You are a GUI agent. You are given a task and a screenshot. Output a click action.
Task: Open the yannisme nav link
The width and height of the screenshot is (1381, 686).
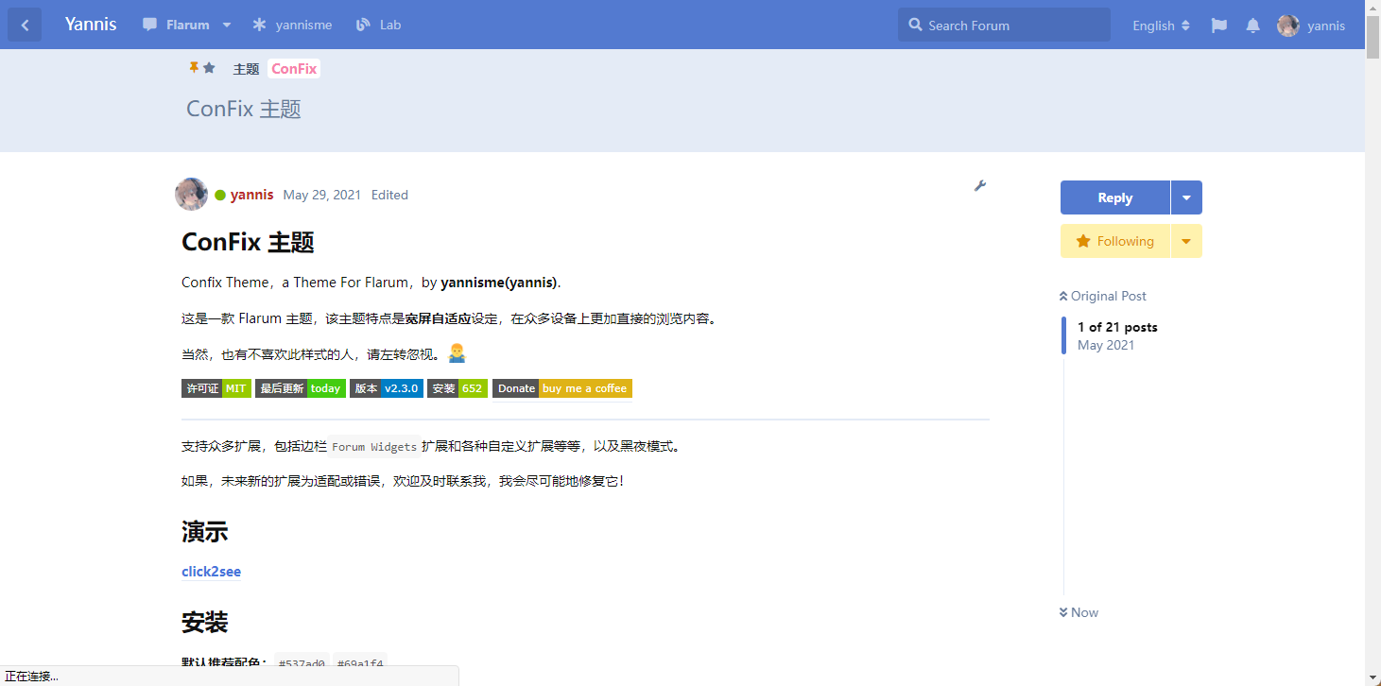[292, 26]
